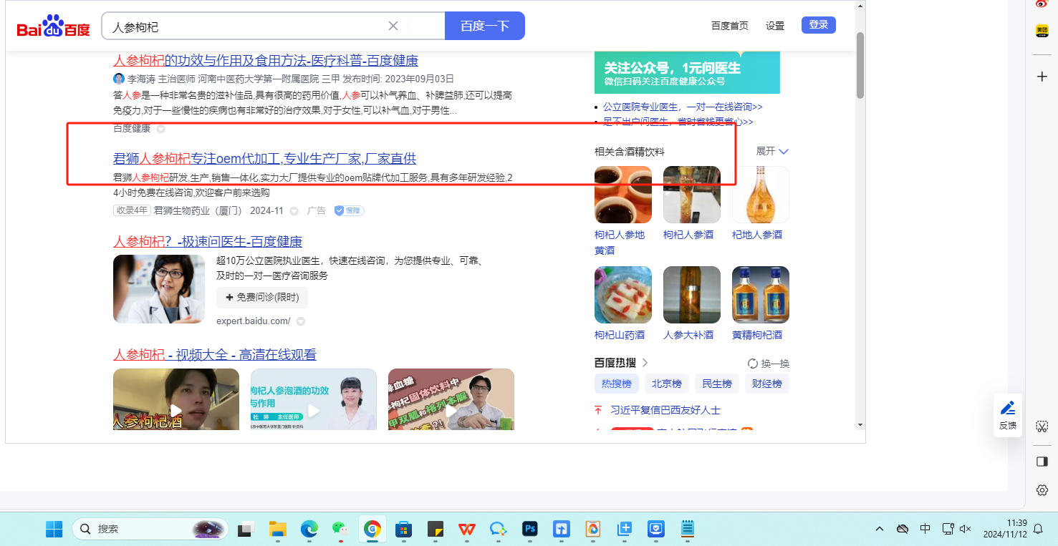Viewport: 1058px width, 546px height.
Task: Select the 财经榜 tab
Action: click(x=766, y=384)
